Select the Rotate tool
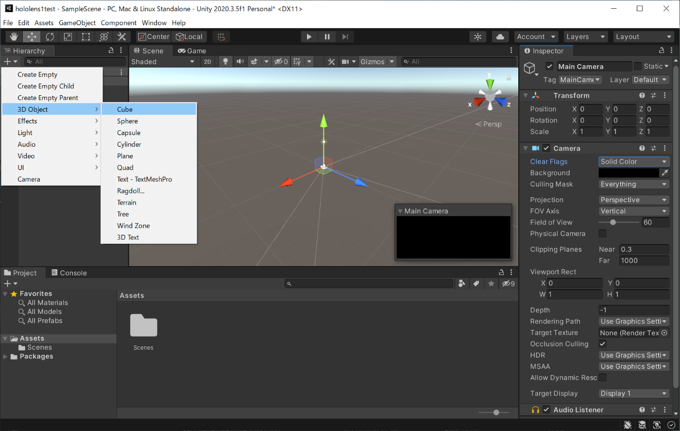 [x=50, y=36]
